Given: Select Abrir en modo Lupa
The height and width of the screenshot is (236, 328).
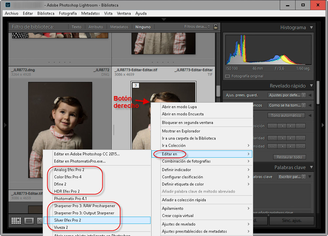Looking at the screenshot, I should click(202, 107).
